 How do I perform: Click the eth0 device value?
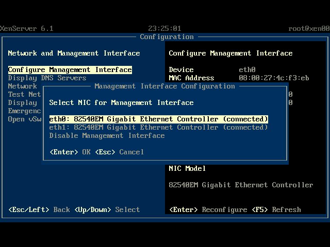click(247, 70)
